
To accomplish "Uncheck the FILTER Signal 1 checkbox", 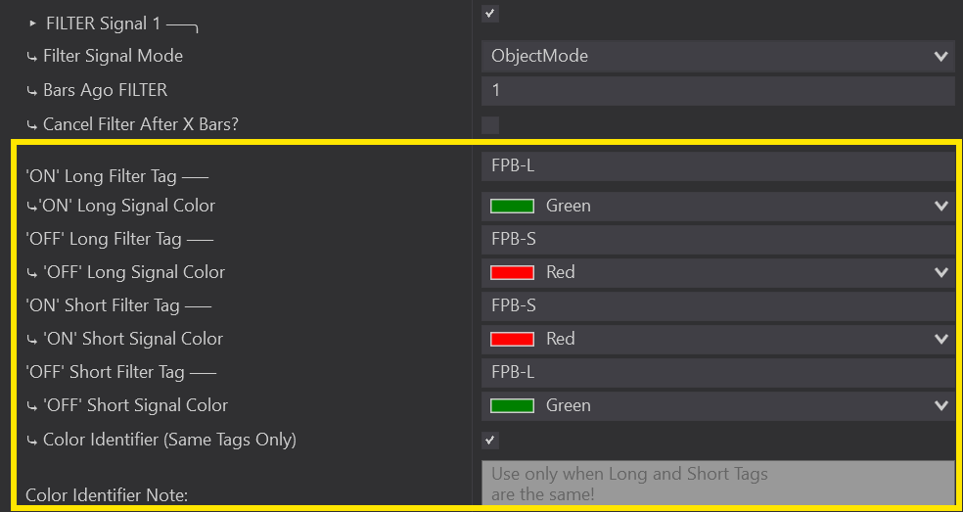I will click(x=490, y=14).
